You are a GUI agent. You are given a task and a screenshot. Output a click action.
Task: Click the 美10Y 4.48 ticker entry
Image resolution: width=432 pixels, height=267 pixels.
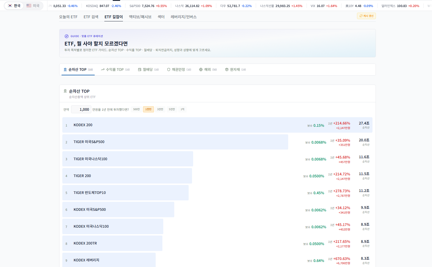359,6
